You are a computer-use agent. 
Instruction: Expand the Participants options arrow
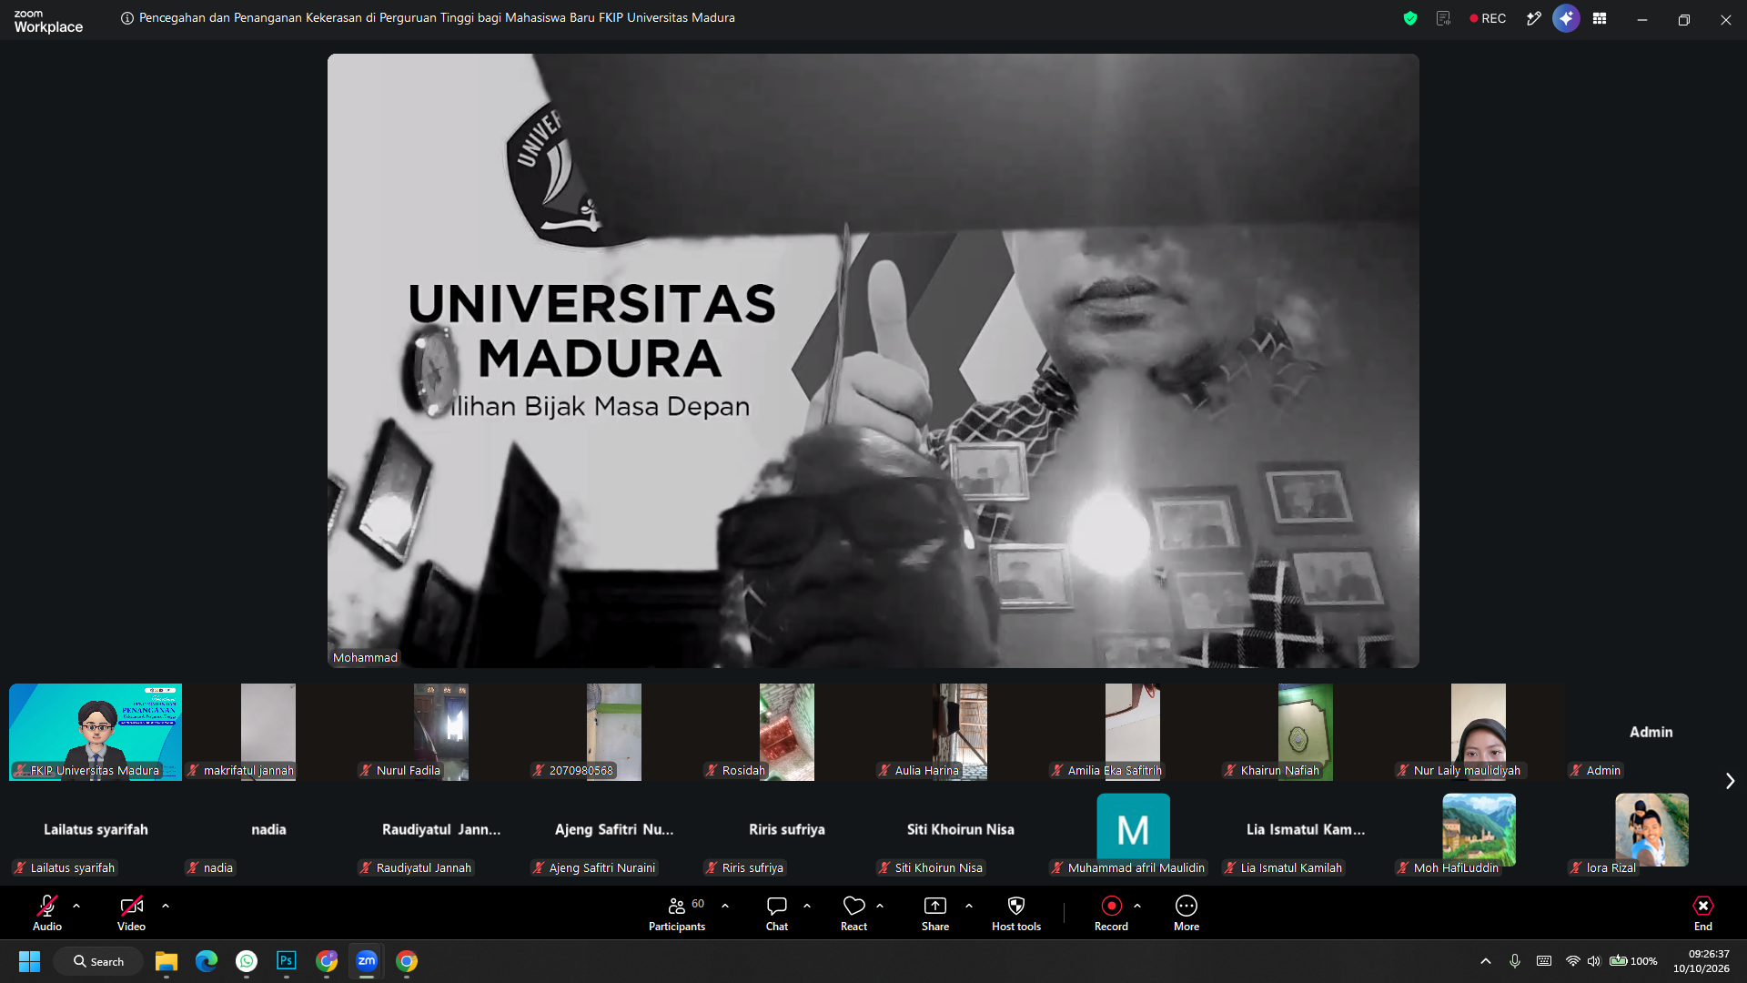coord(725,907)
